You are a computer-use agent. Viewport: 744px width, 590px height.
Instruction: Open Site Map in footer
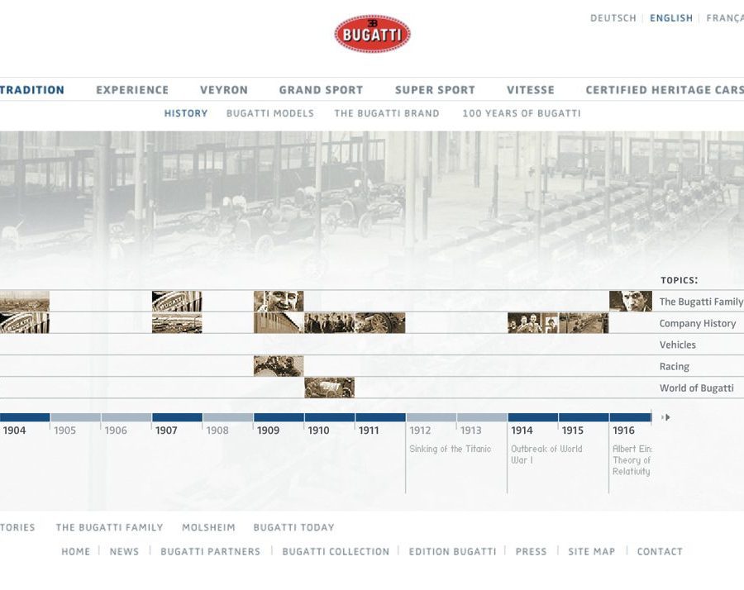click(592, 552)
